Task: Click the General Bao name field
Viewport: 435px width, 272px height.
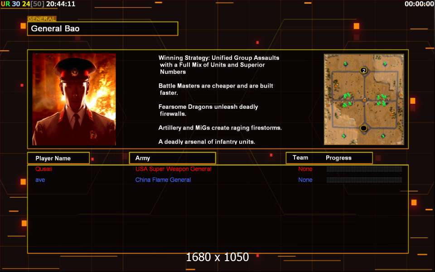Action: click(103, 29)
